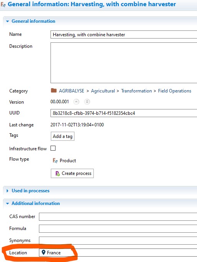Click the Add a tag button

pyautogui.click(x=62, y=136)
